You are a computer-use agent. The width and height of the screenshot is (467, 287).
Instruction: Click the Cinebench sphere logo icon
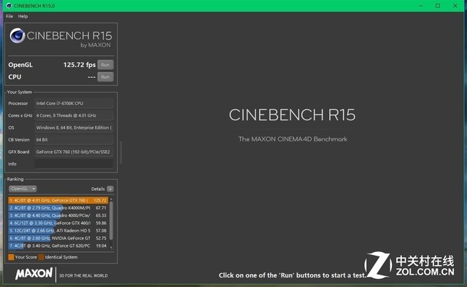click(x=18, y=36)
